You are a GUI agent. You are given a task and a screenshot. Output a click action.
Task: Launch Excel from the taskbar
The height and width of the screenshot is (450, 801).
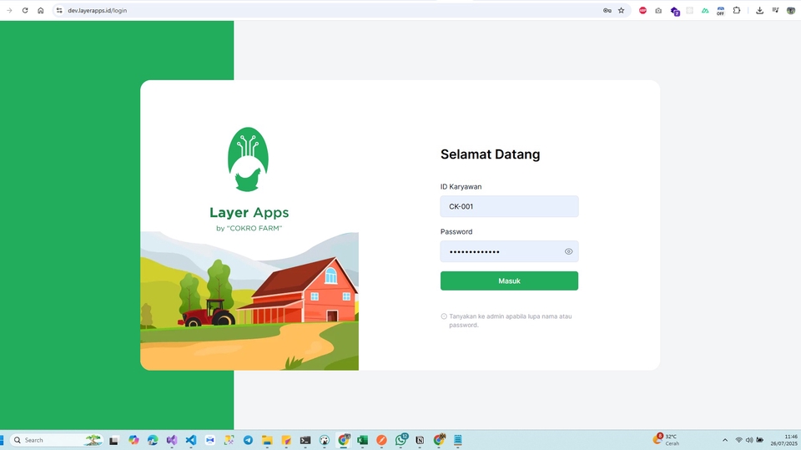(363, 440)
